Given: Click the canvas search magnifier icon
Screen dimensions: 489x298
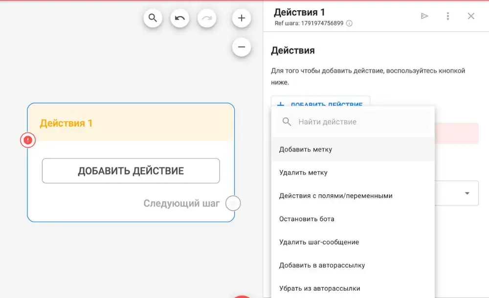Looking at the screenshot, I should coord(153,18).
